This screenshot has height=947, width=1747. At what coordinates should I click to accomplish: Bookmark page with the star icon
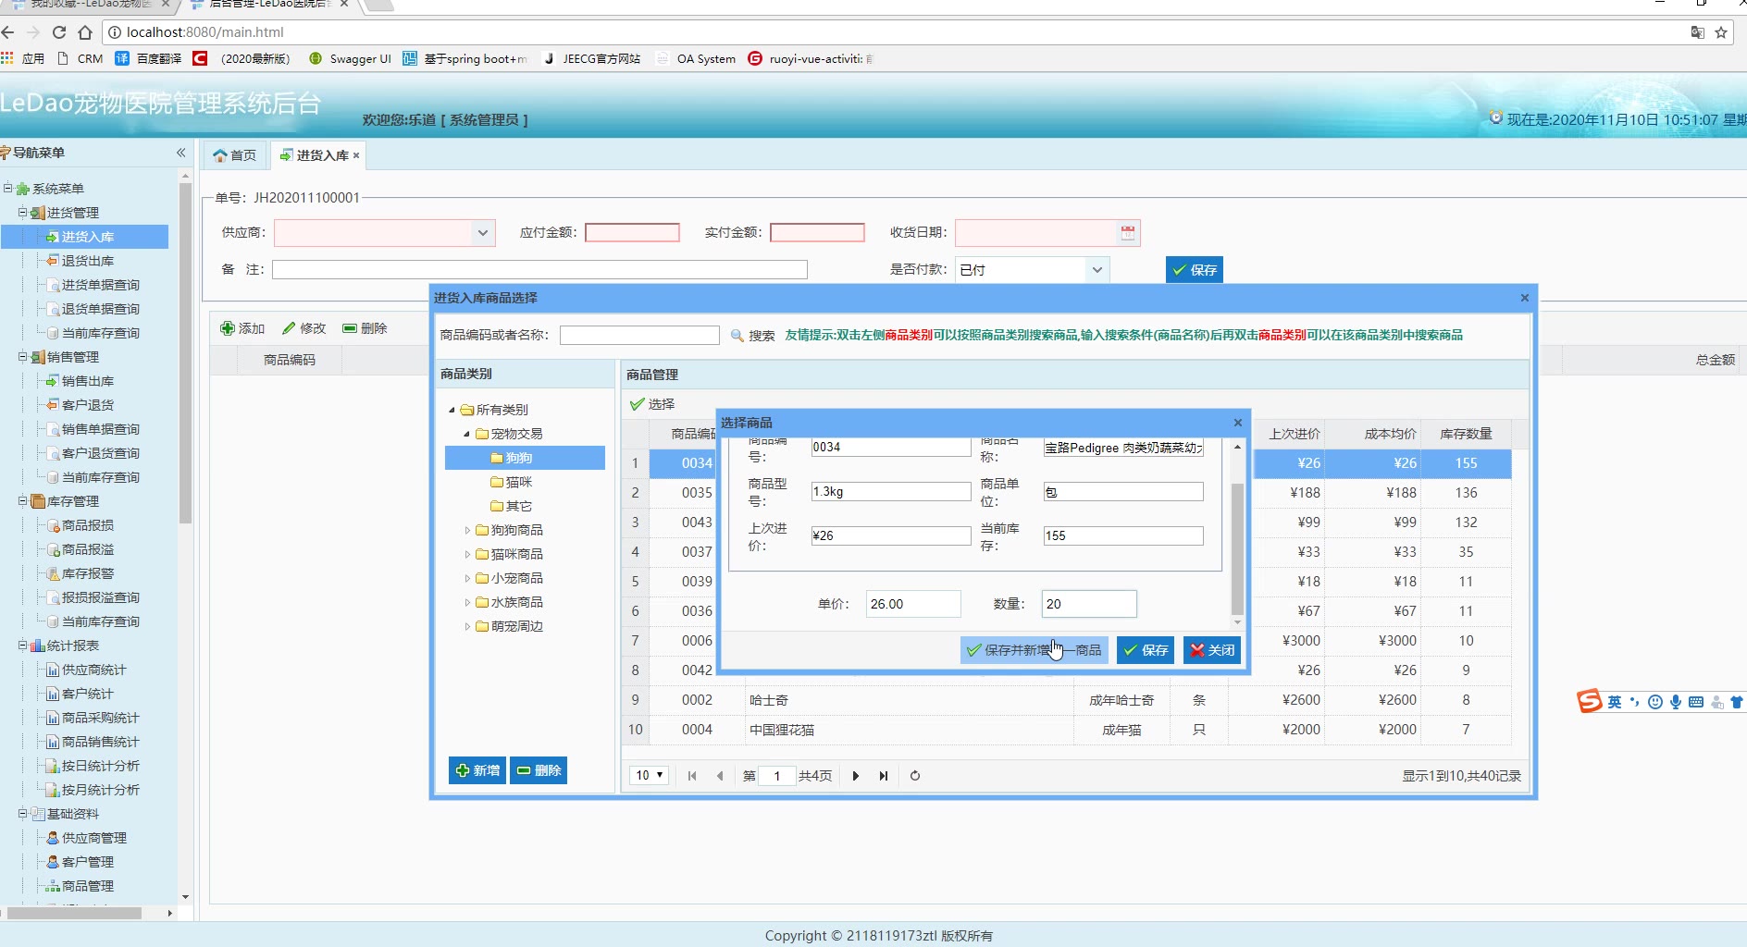click(x=1721, y=32)
